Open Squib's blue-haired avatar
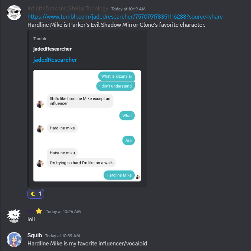Screen dimensions: 251x251 tap(14, 239)
